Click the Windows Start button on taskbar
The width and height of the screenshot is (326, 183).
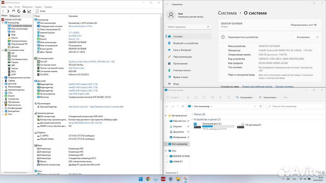(141, 179)
